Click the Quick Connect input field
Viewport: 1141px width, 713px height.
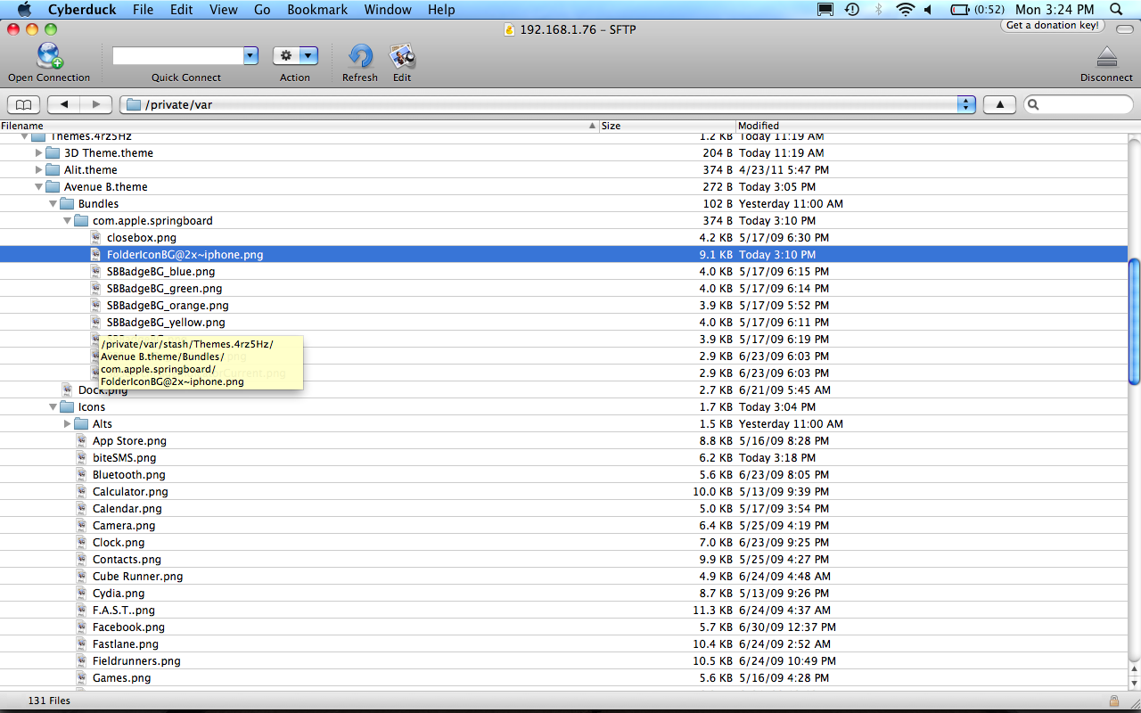pos(178,55)
